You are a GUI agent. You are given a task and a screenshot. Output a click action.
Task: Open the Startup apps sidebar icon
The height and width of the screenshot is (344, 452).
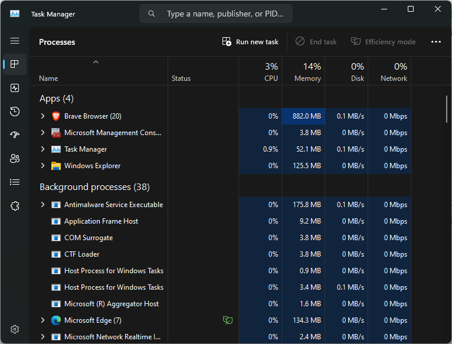click(x=15, y=135)
